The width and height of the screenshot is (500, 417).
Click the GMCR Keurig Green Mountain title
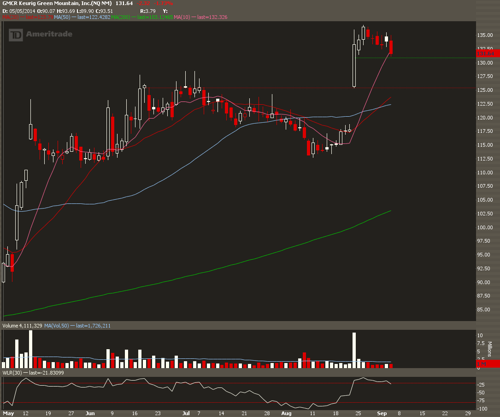57,3
